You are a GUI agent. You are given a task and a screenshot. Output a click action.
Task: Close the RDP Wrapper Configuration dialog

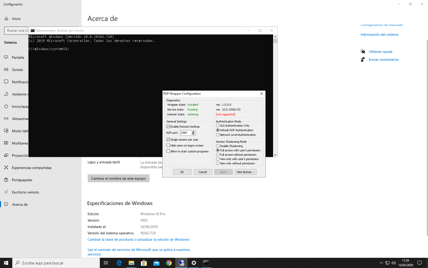[x=262, y=94]
